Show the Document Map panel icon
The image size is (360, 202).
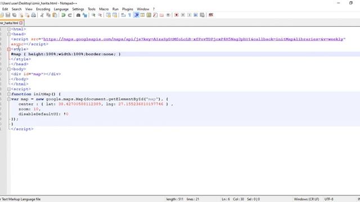149,15
